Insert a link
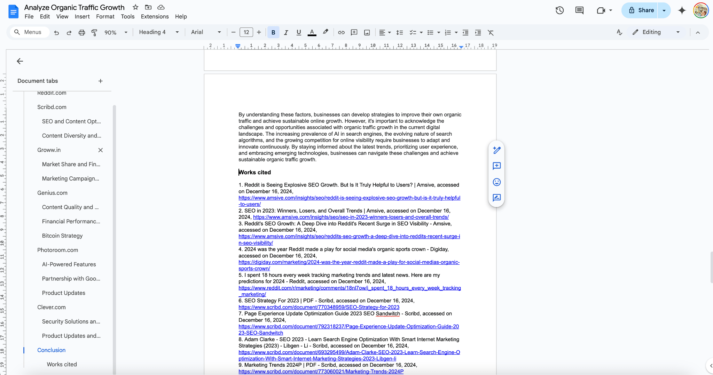This screenshot has width=713, height=375. (x=341, y=32)
